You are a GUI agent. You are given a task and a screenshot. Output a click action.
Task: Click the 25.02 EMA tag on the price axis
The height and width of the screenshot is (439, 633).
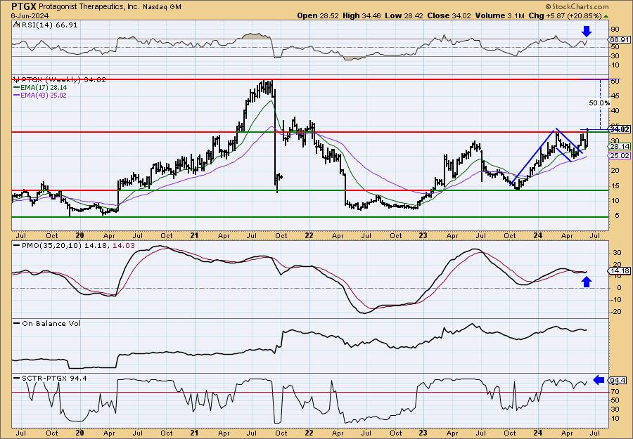tap(620, 156)
